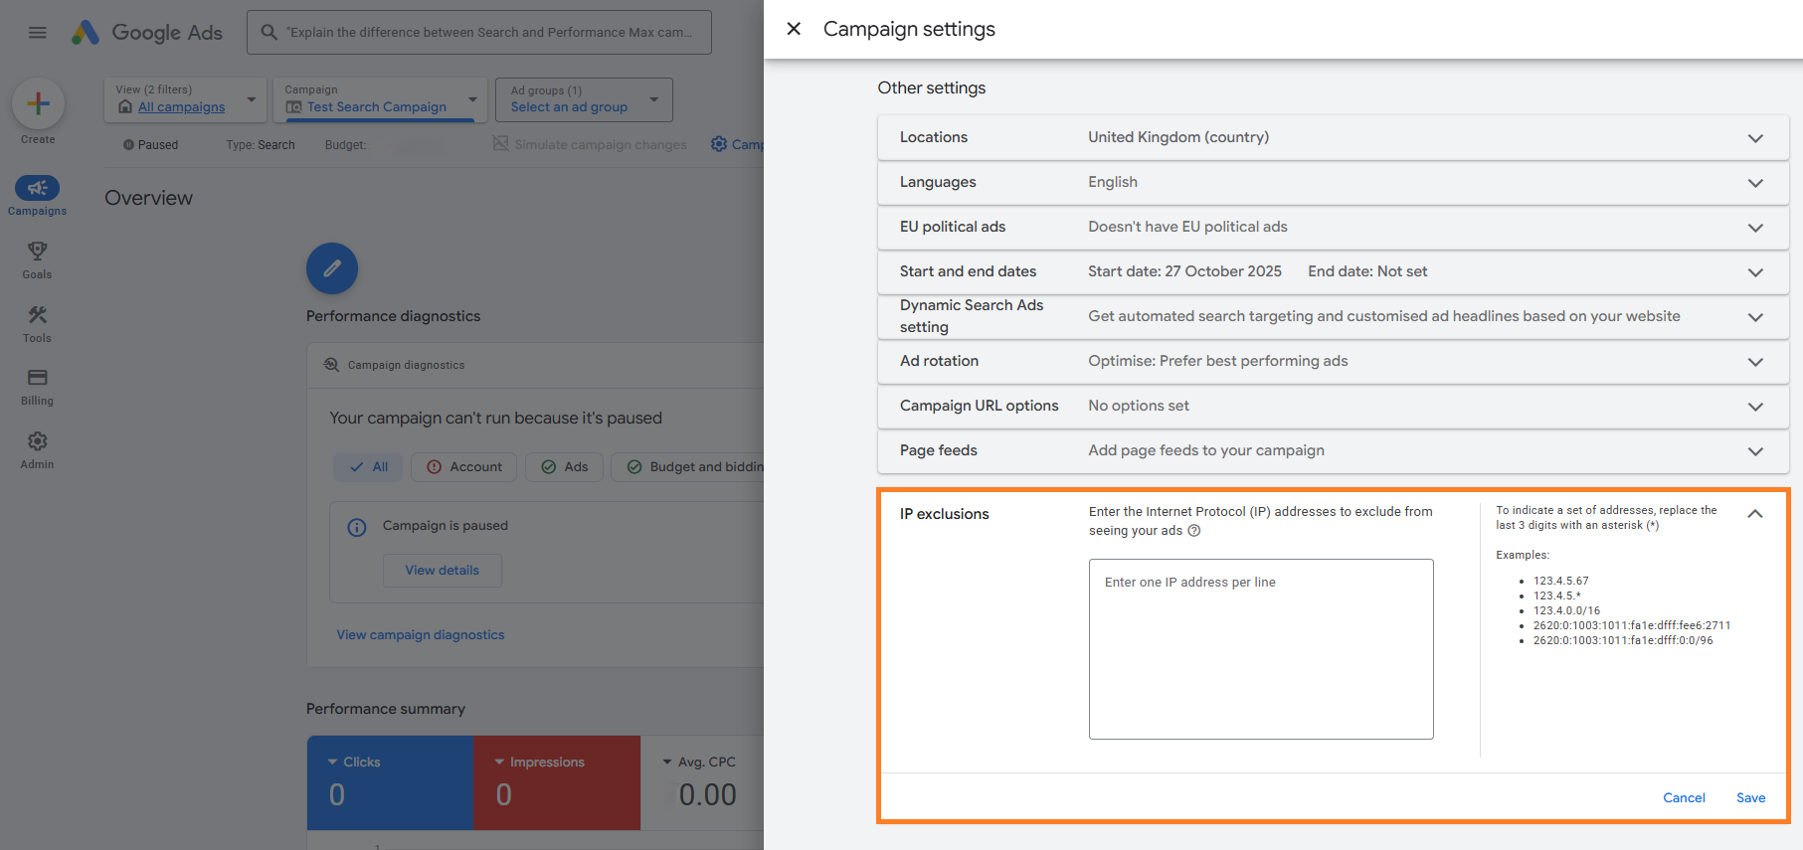Close the Campaign settings panel
The image size is (1803, 850).
point(794,29)
